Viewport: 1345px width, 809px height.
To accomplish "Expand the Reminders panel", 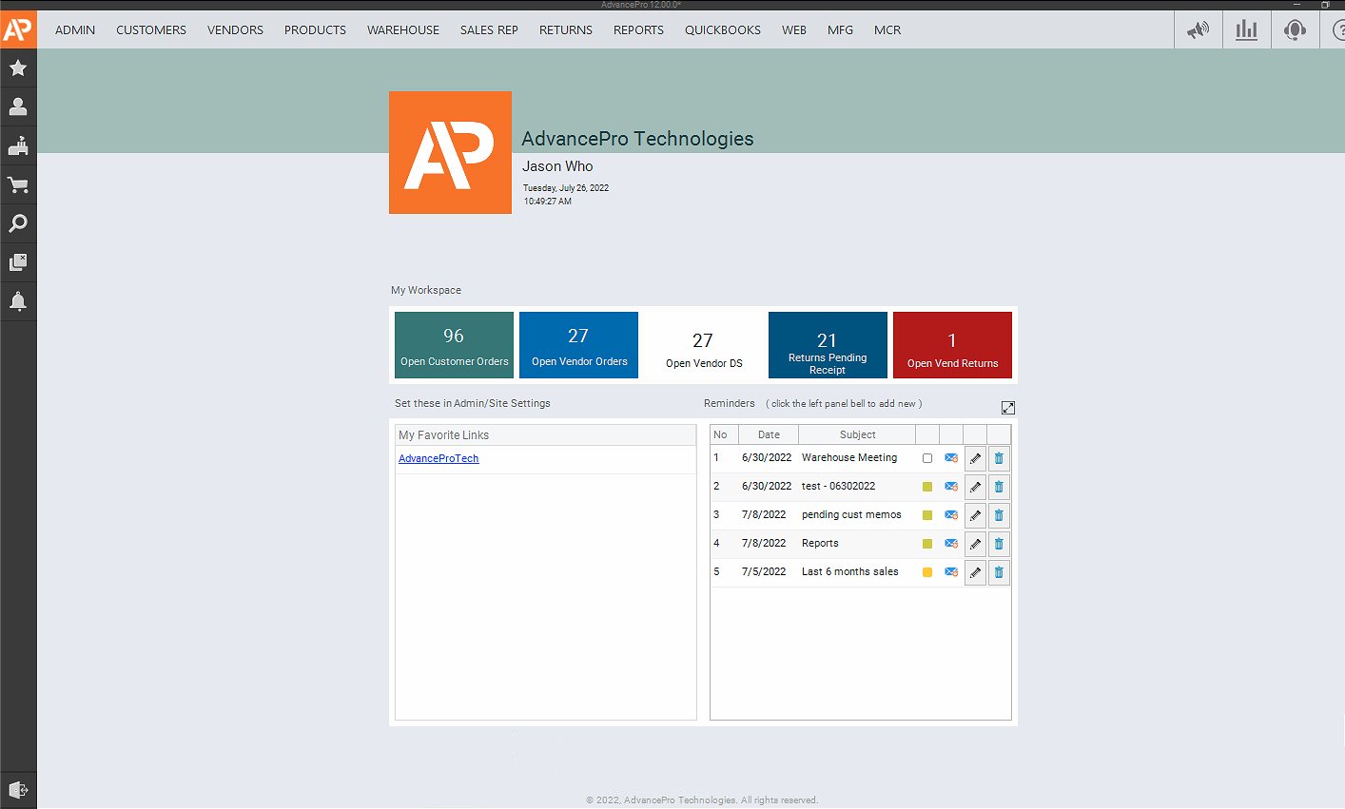I will 1008,408.
